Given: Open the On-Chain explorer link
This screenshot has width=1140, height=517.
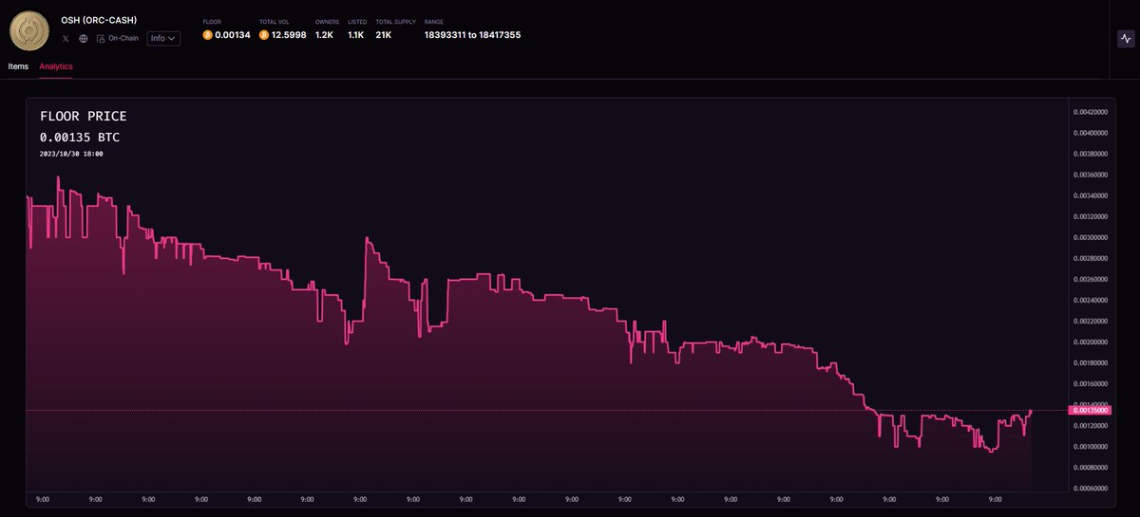Looking at the screenshot, I should click(x=118, y=39).
